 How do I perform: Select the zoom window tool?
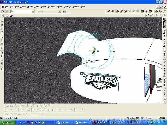pos(2,41)
